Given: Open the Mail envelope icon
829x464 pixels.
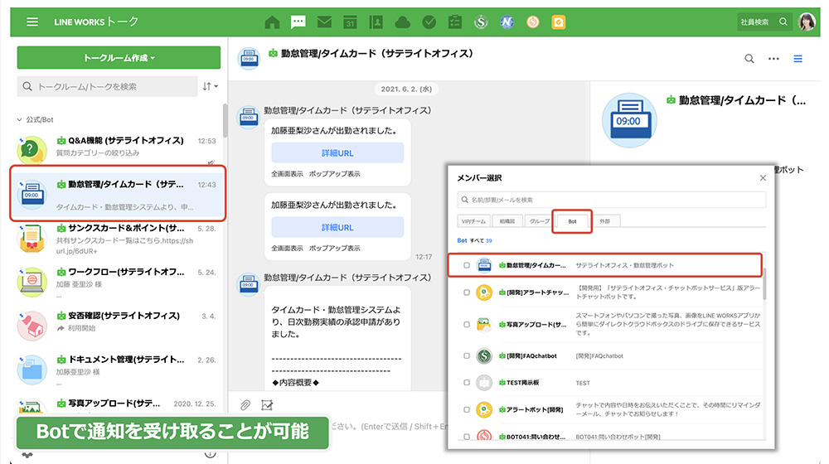Looking at the screenshot, I should [x=324, y=22].
